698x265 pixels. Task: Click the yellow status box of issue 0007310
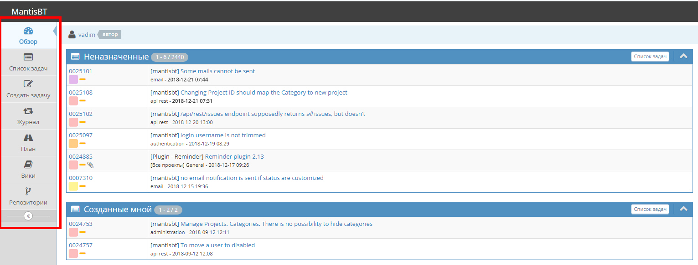(x=73, y=186)
